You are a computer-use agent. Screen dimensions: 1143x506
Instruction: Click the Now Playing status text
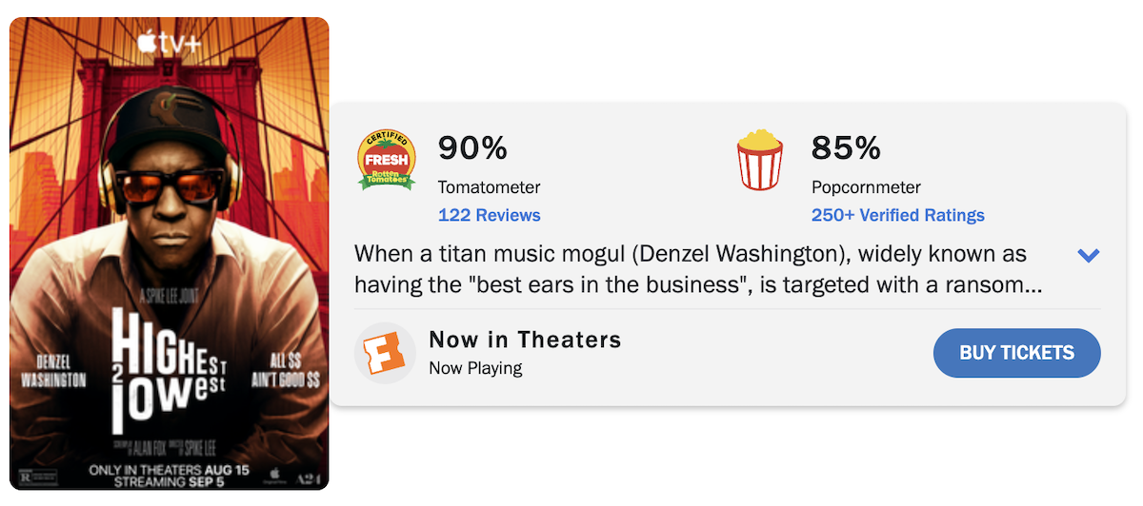tap(475, 368)
